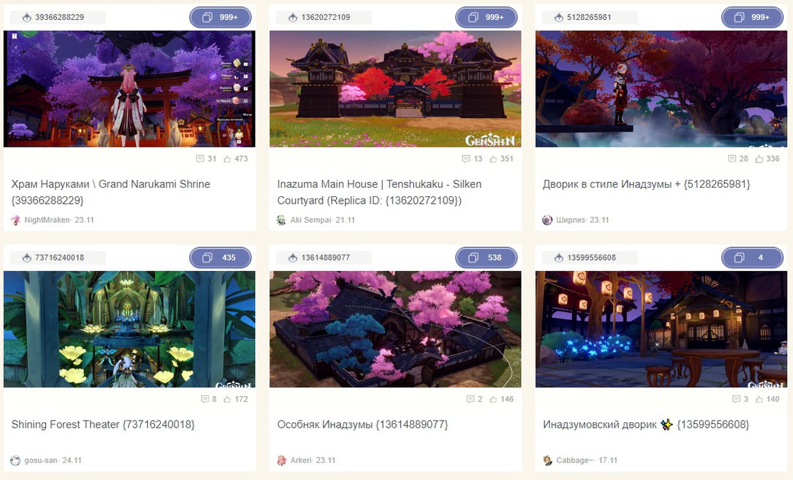This screenshot has width=793, height=480.
Task: Visit Aki Sempai's author profile
Action: pyautogui.click(x=310, y=220)
